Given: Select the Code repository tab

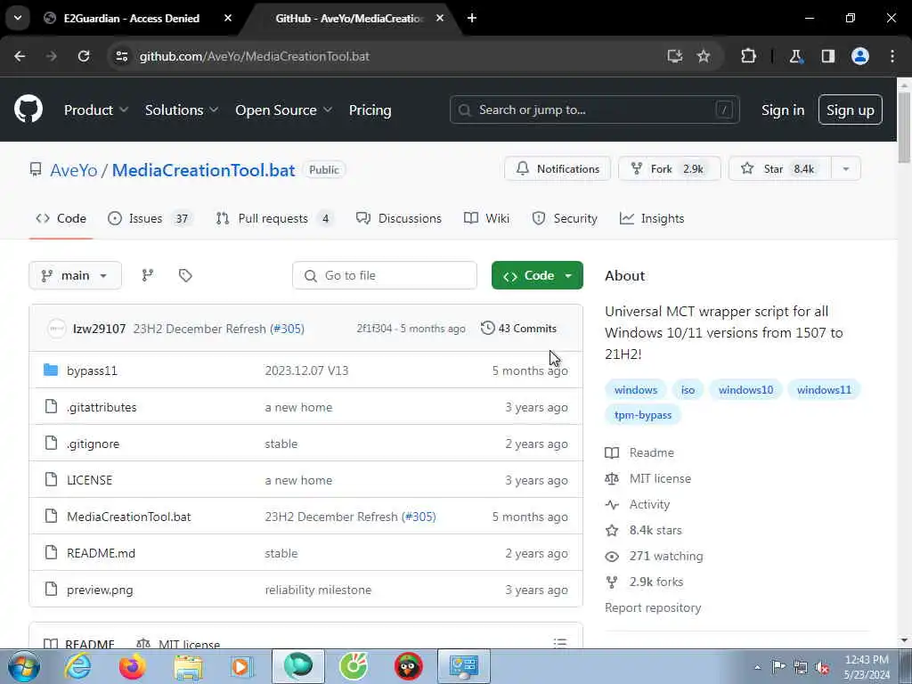Looking at the screenshot, I should click(61, 218).
